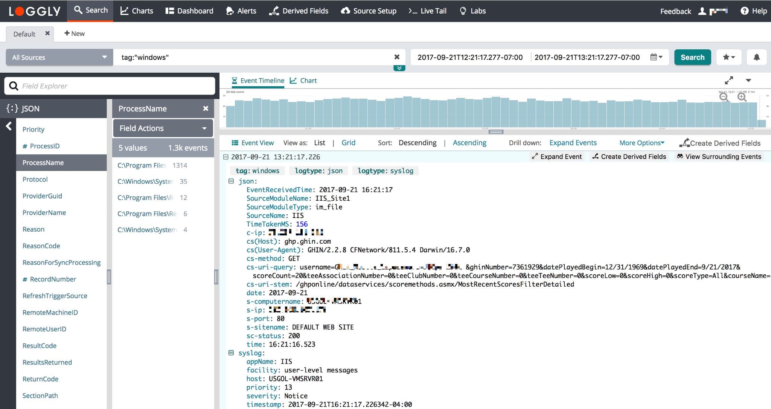Click the Alerts icon in navigation

pos(241,10)
